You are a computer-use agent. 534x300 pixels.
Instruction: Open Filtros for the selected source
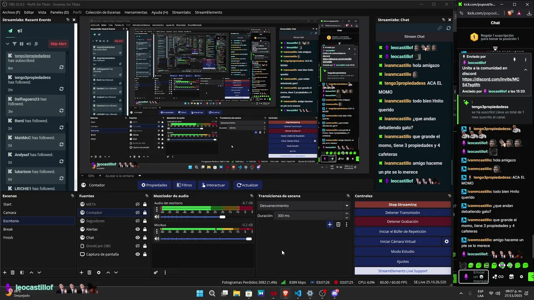(184, 185)
